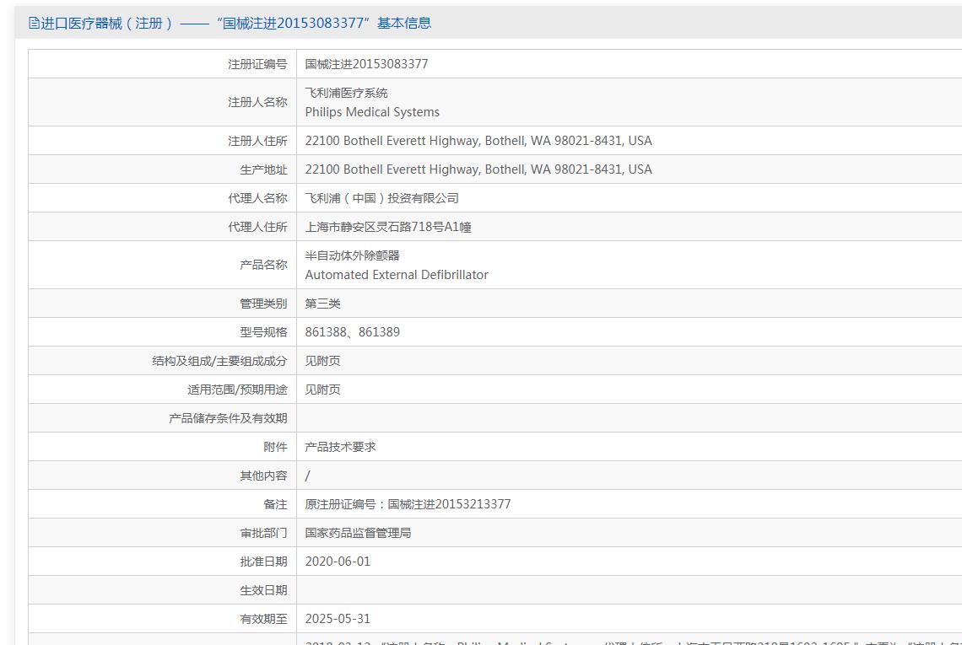Click the document icon before 进口医疗器械 title
This screenshot has width=962, height=645.
point(34,24)
